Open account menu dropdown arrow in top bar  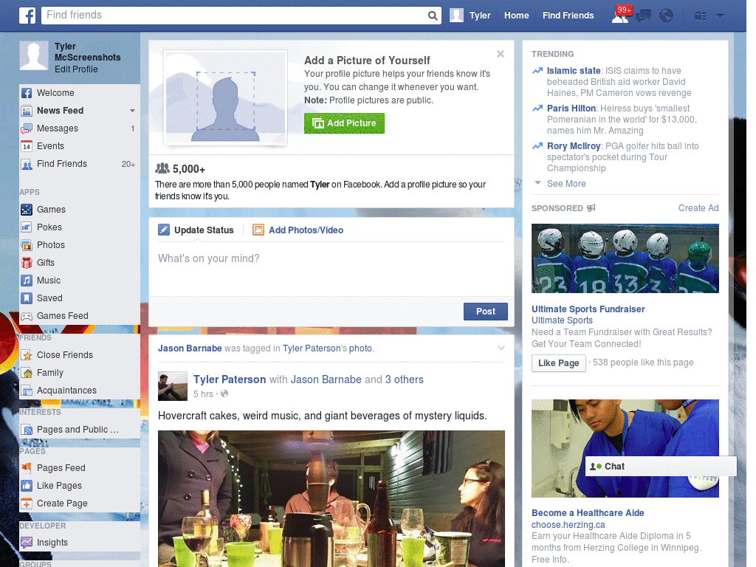point(721,16)
